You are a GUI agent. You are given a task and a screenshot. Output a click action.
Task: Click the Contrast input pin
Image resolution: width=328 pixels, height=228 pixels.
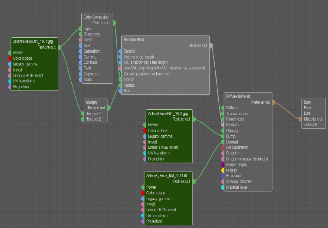pyautogui.click(x=80, y=62)
